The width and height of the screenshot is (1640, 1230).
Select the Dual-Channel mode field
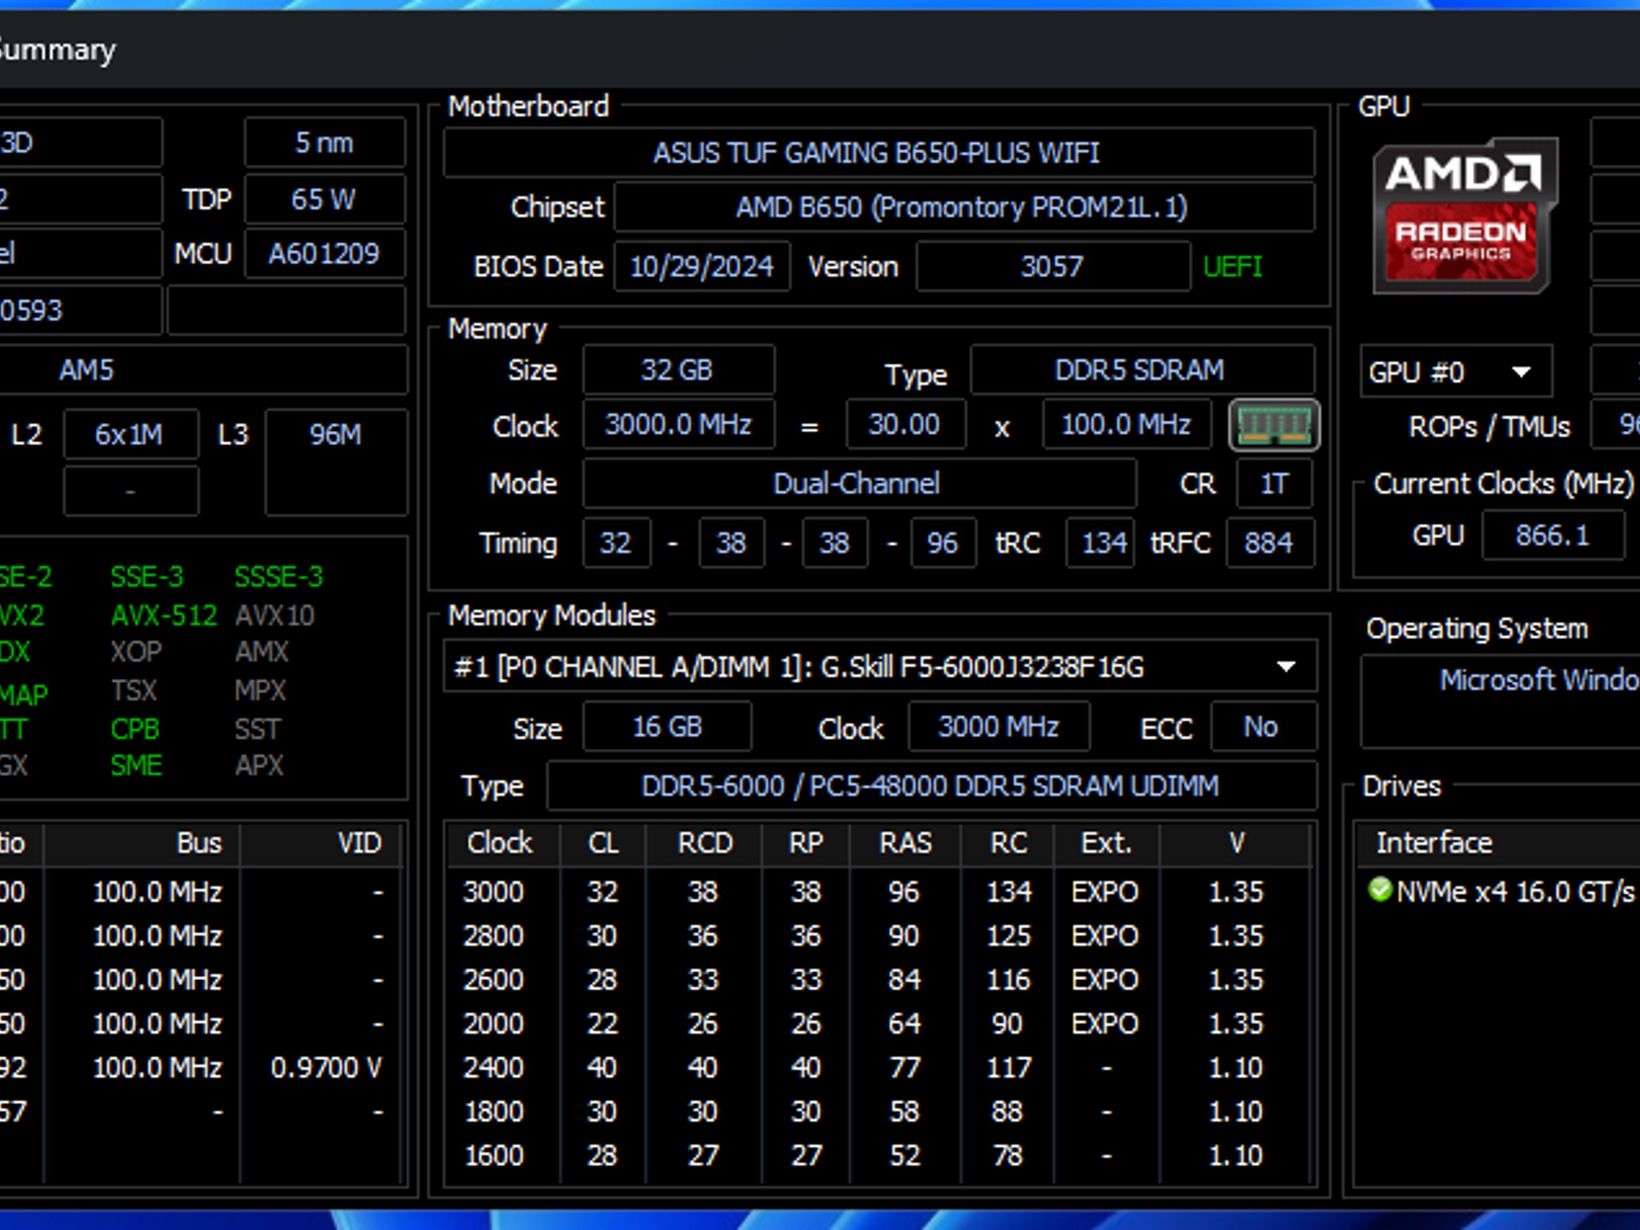coord(858,484)
